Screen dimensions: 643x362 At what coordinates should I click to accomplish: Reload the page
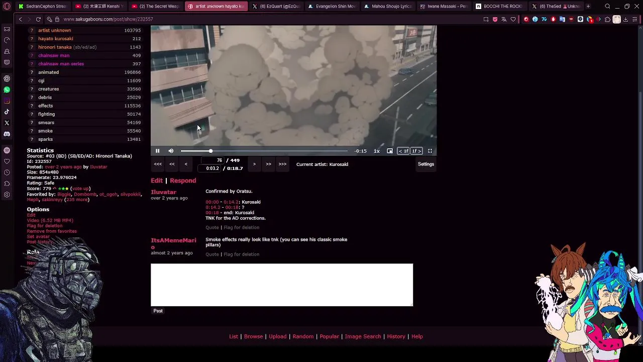coord(38,19)
